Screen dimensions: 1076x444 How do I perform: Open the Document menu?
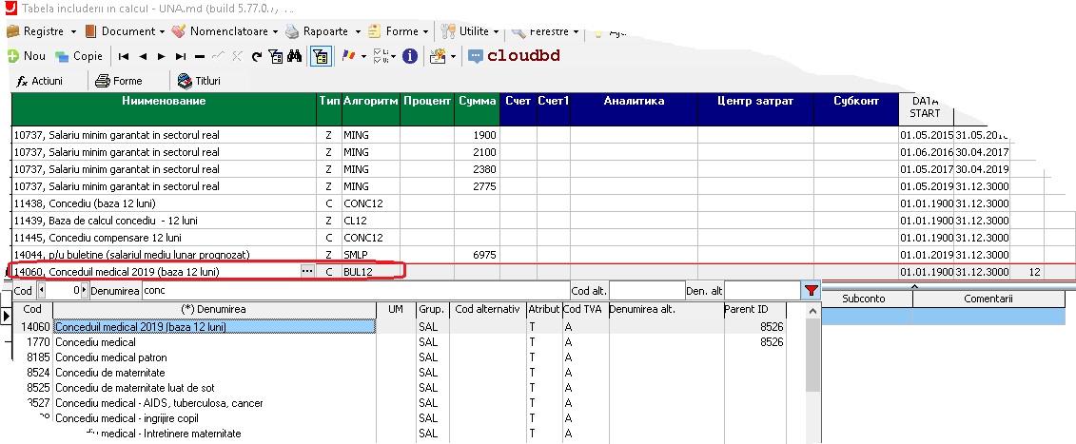(125, 31)
